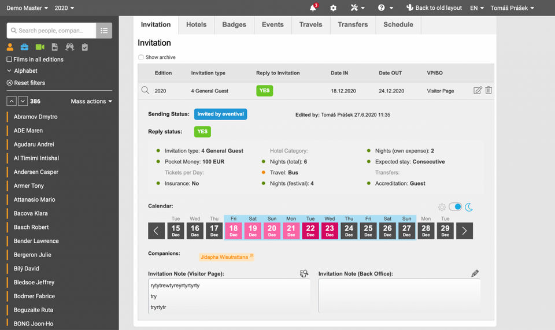
Task: Edit Back Office note with pencil icon
Action: (475, 273)
